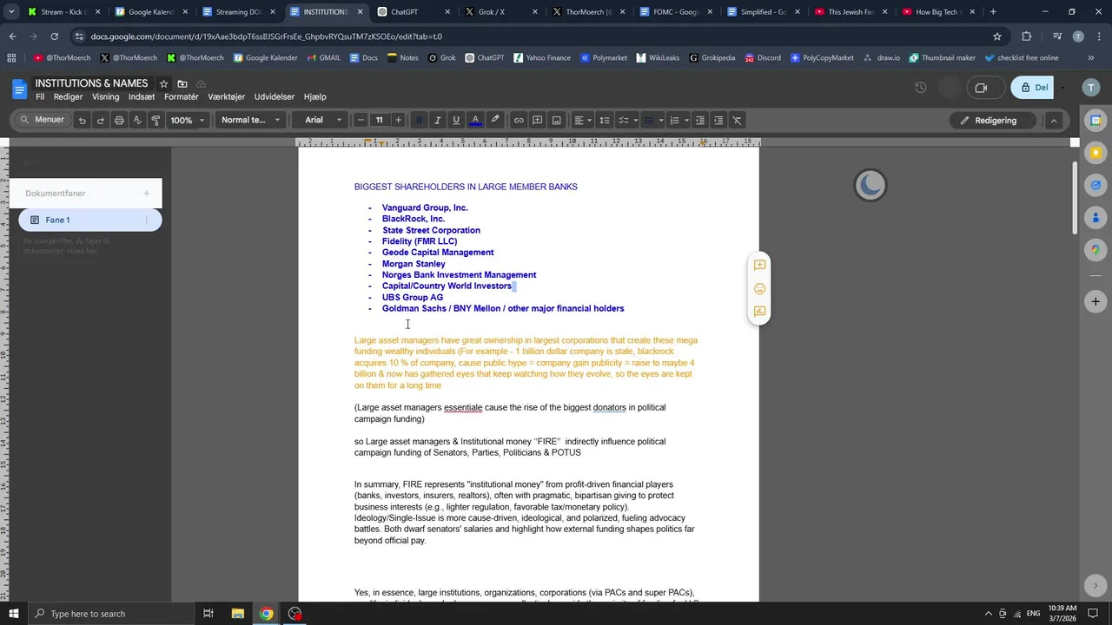
Task: Click the Windows taskbar search box
Action: coord(109,614)
